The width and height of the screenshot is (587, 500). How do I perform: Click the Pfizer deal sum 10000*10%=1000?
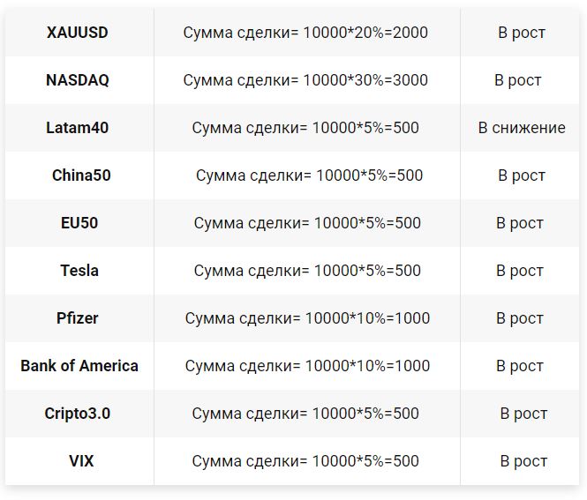[307, 318]
